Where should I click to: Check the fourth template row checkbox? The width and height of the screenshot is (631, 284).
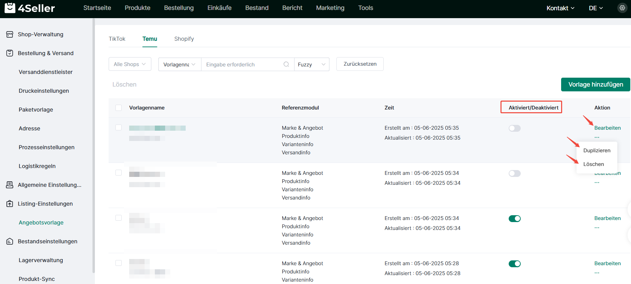point(119,263)
